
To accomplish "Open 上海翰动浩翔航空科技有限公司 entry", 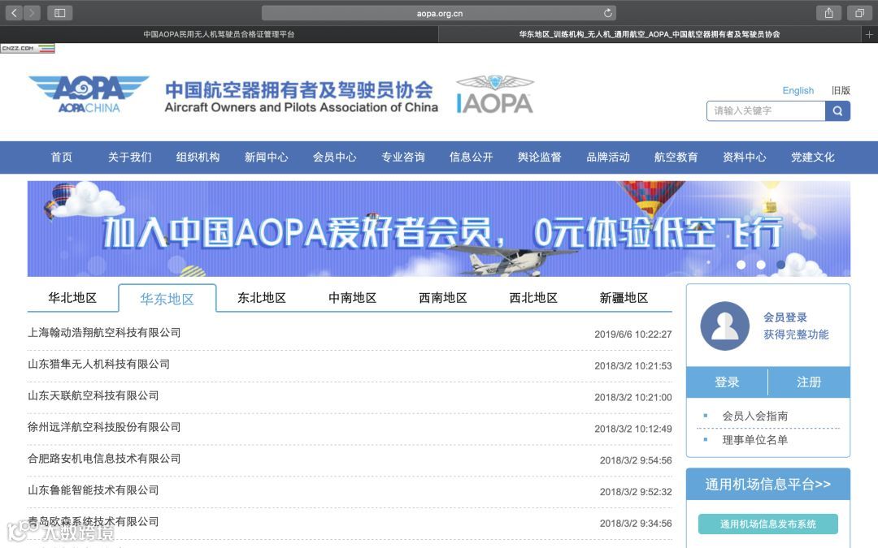I will pyautogui.click(x=104, y=333).
